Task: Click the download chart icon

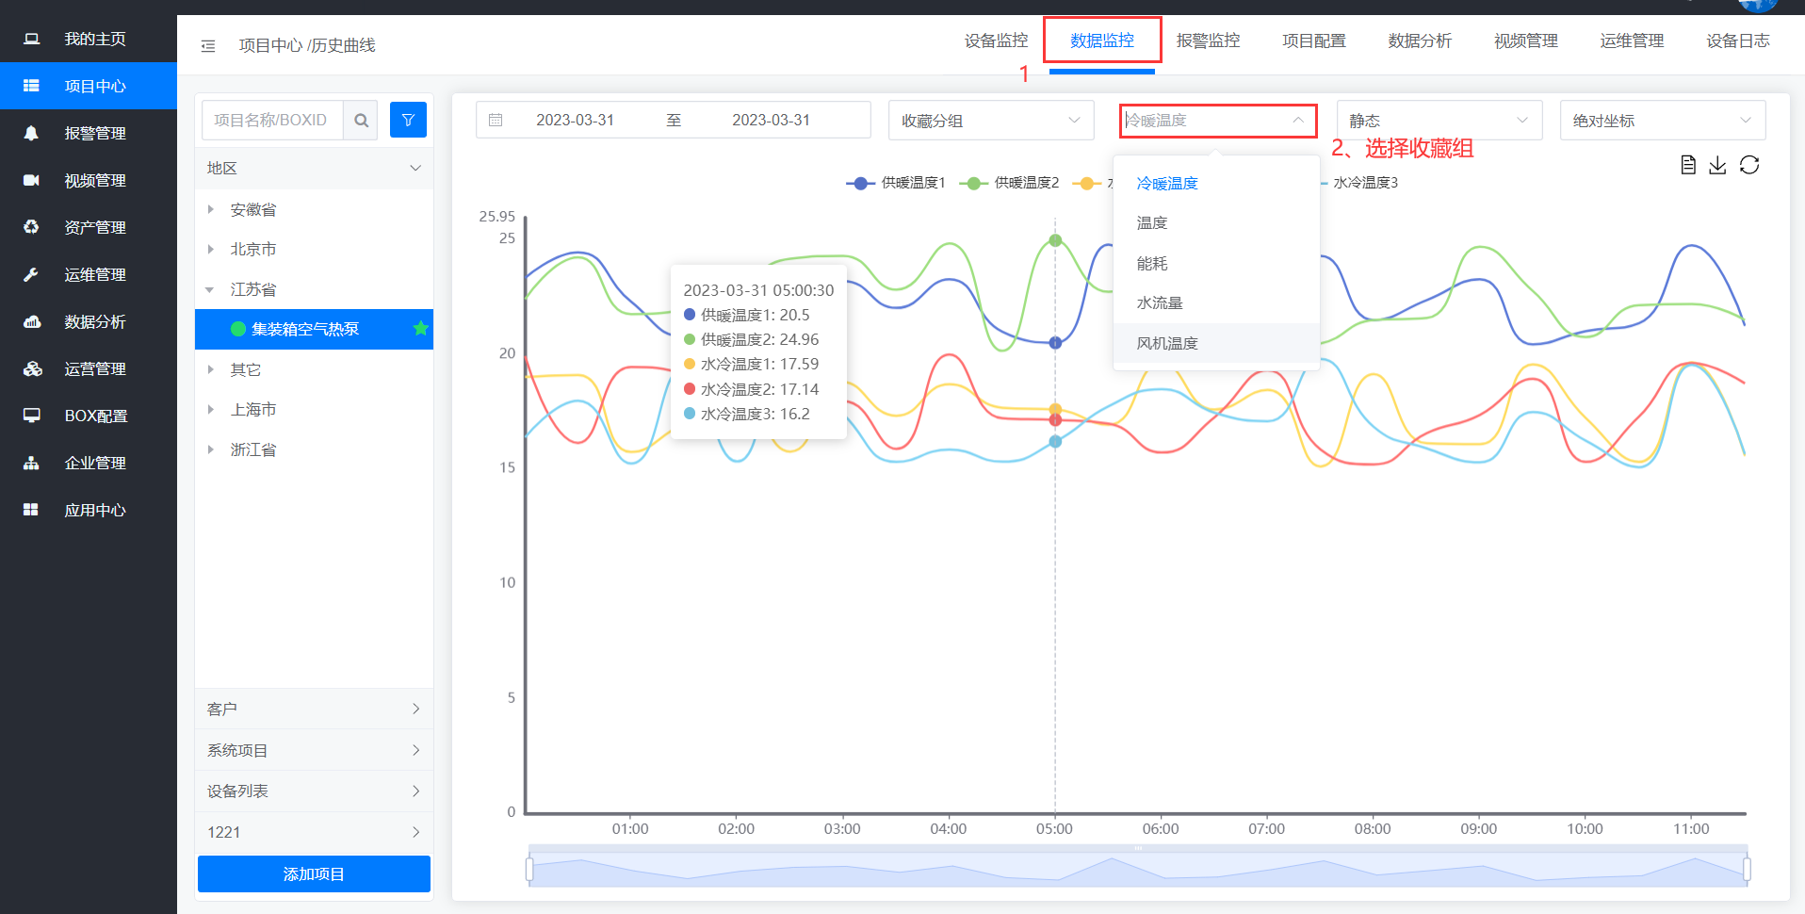Action: click(x=1717, y=165)
